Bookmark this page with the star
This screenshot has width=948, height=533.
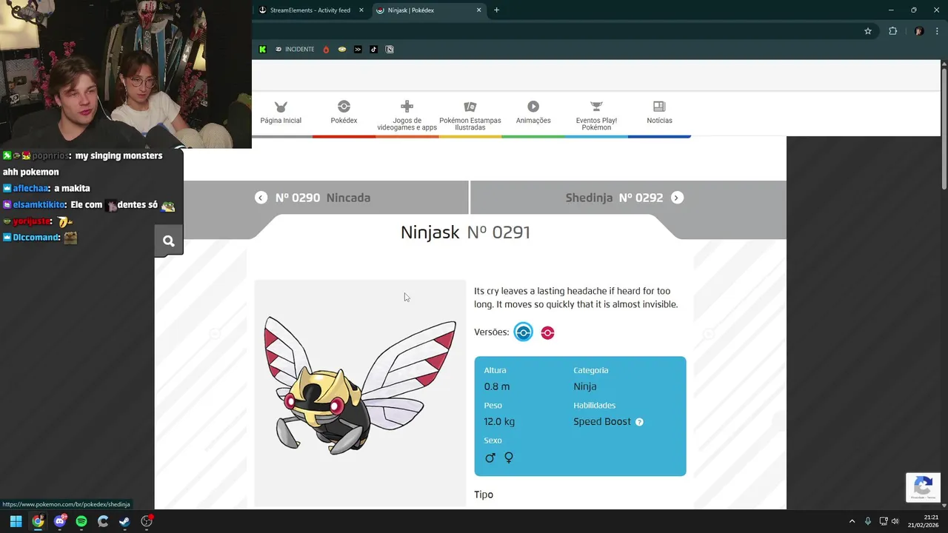click(x=868, y=31)
